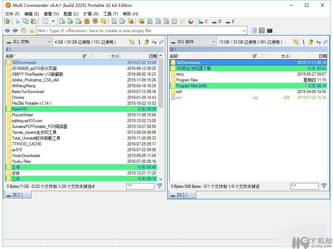
Task: Open the command prompt icon
Action: click(x=270, y=30)
